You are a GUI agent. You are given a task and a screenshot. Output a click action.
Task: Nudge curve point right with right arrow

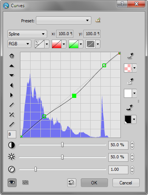coord(11,95)
